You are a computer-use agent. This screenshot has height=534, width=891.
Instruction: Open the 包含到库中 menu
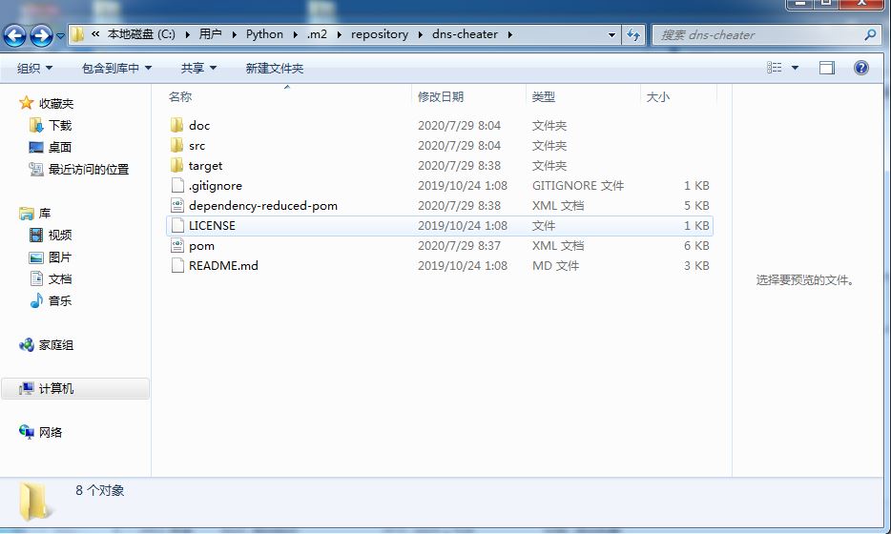tap(116, 68)
